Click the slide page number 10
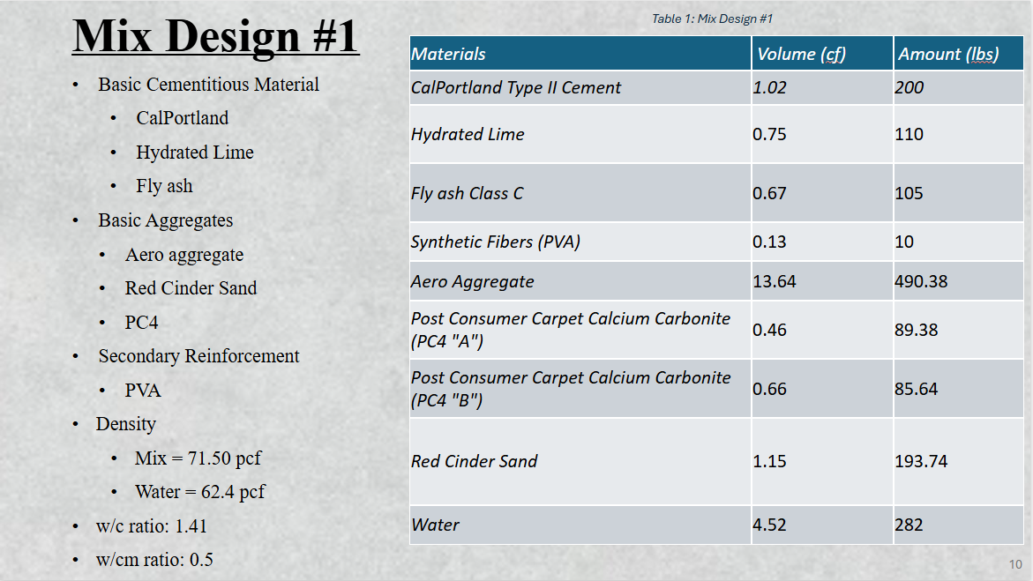The image size is (1033, 581). click(x=1014, y=564)
